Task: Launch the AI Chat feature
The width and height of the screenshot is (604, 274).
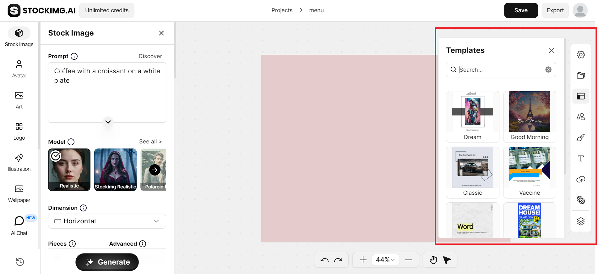Action: 19,225
